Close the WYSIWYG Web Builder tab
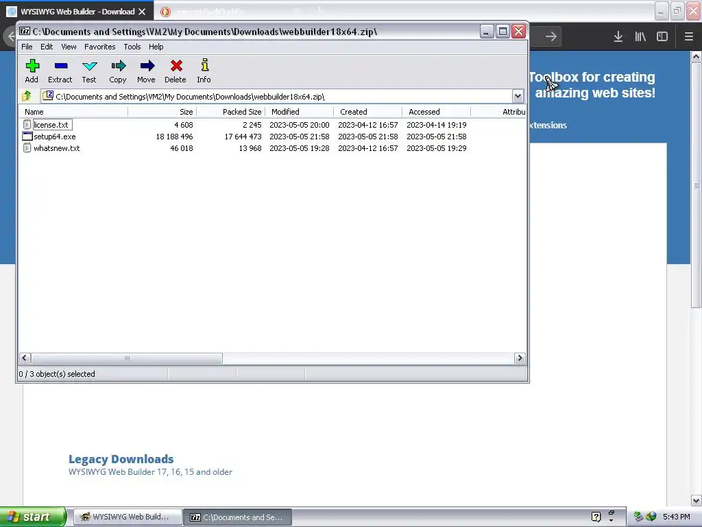Screen dimensions: 702x527 pyautogui.click(x=142, y=12)
